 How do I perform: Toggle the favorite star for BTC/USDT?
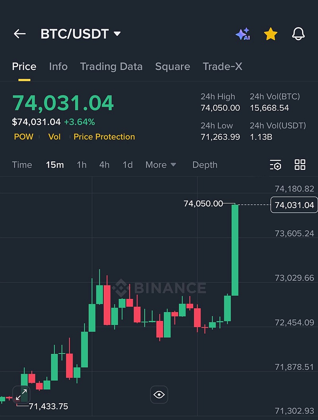coord(271,34)
